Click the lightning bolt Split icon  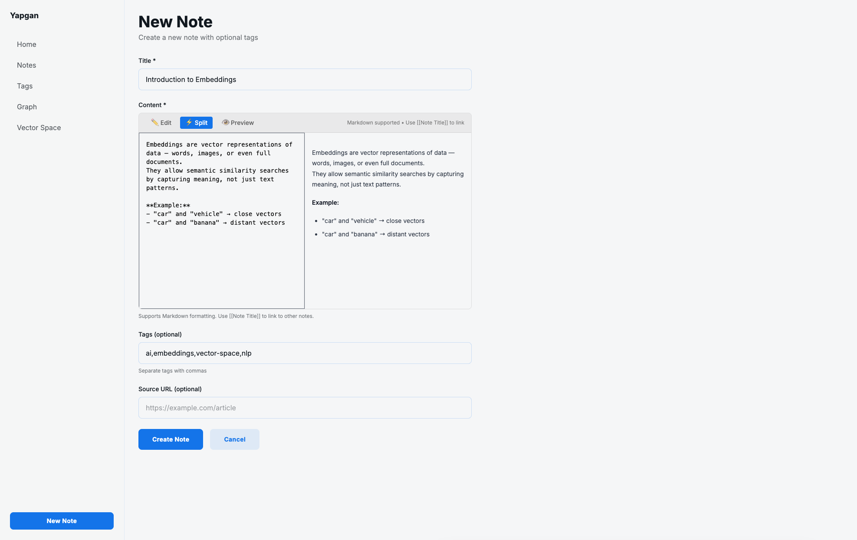click(189, 122)
